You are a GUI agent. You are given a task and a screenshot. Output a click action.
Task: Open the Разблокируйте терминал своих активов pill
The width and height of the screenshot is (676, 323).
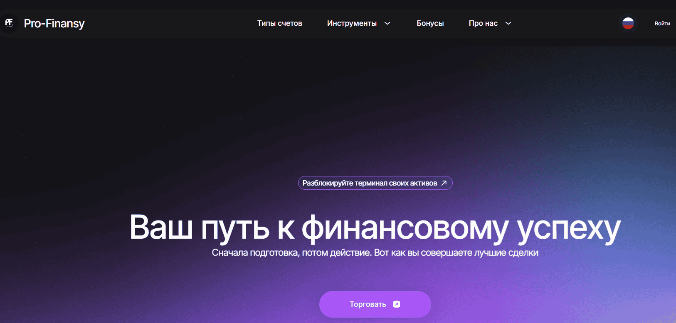(370, 183)
